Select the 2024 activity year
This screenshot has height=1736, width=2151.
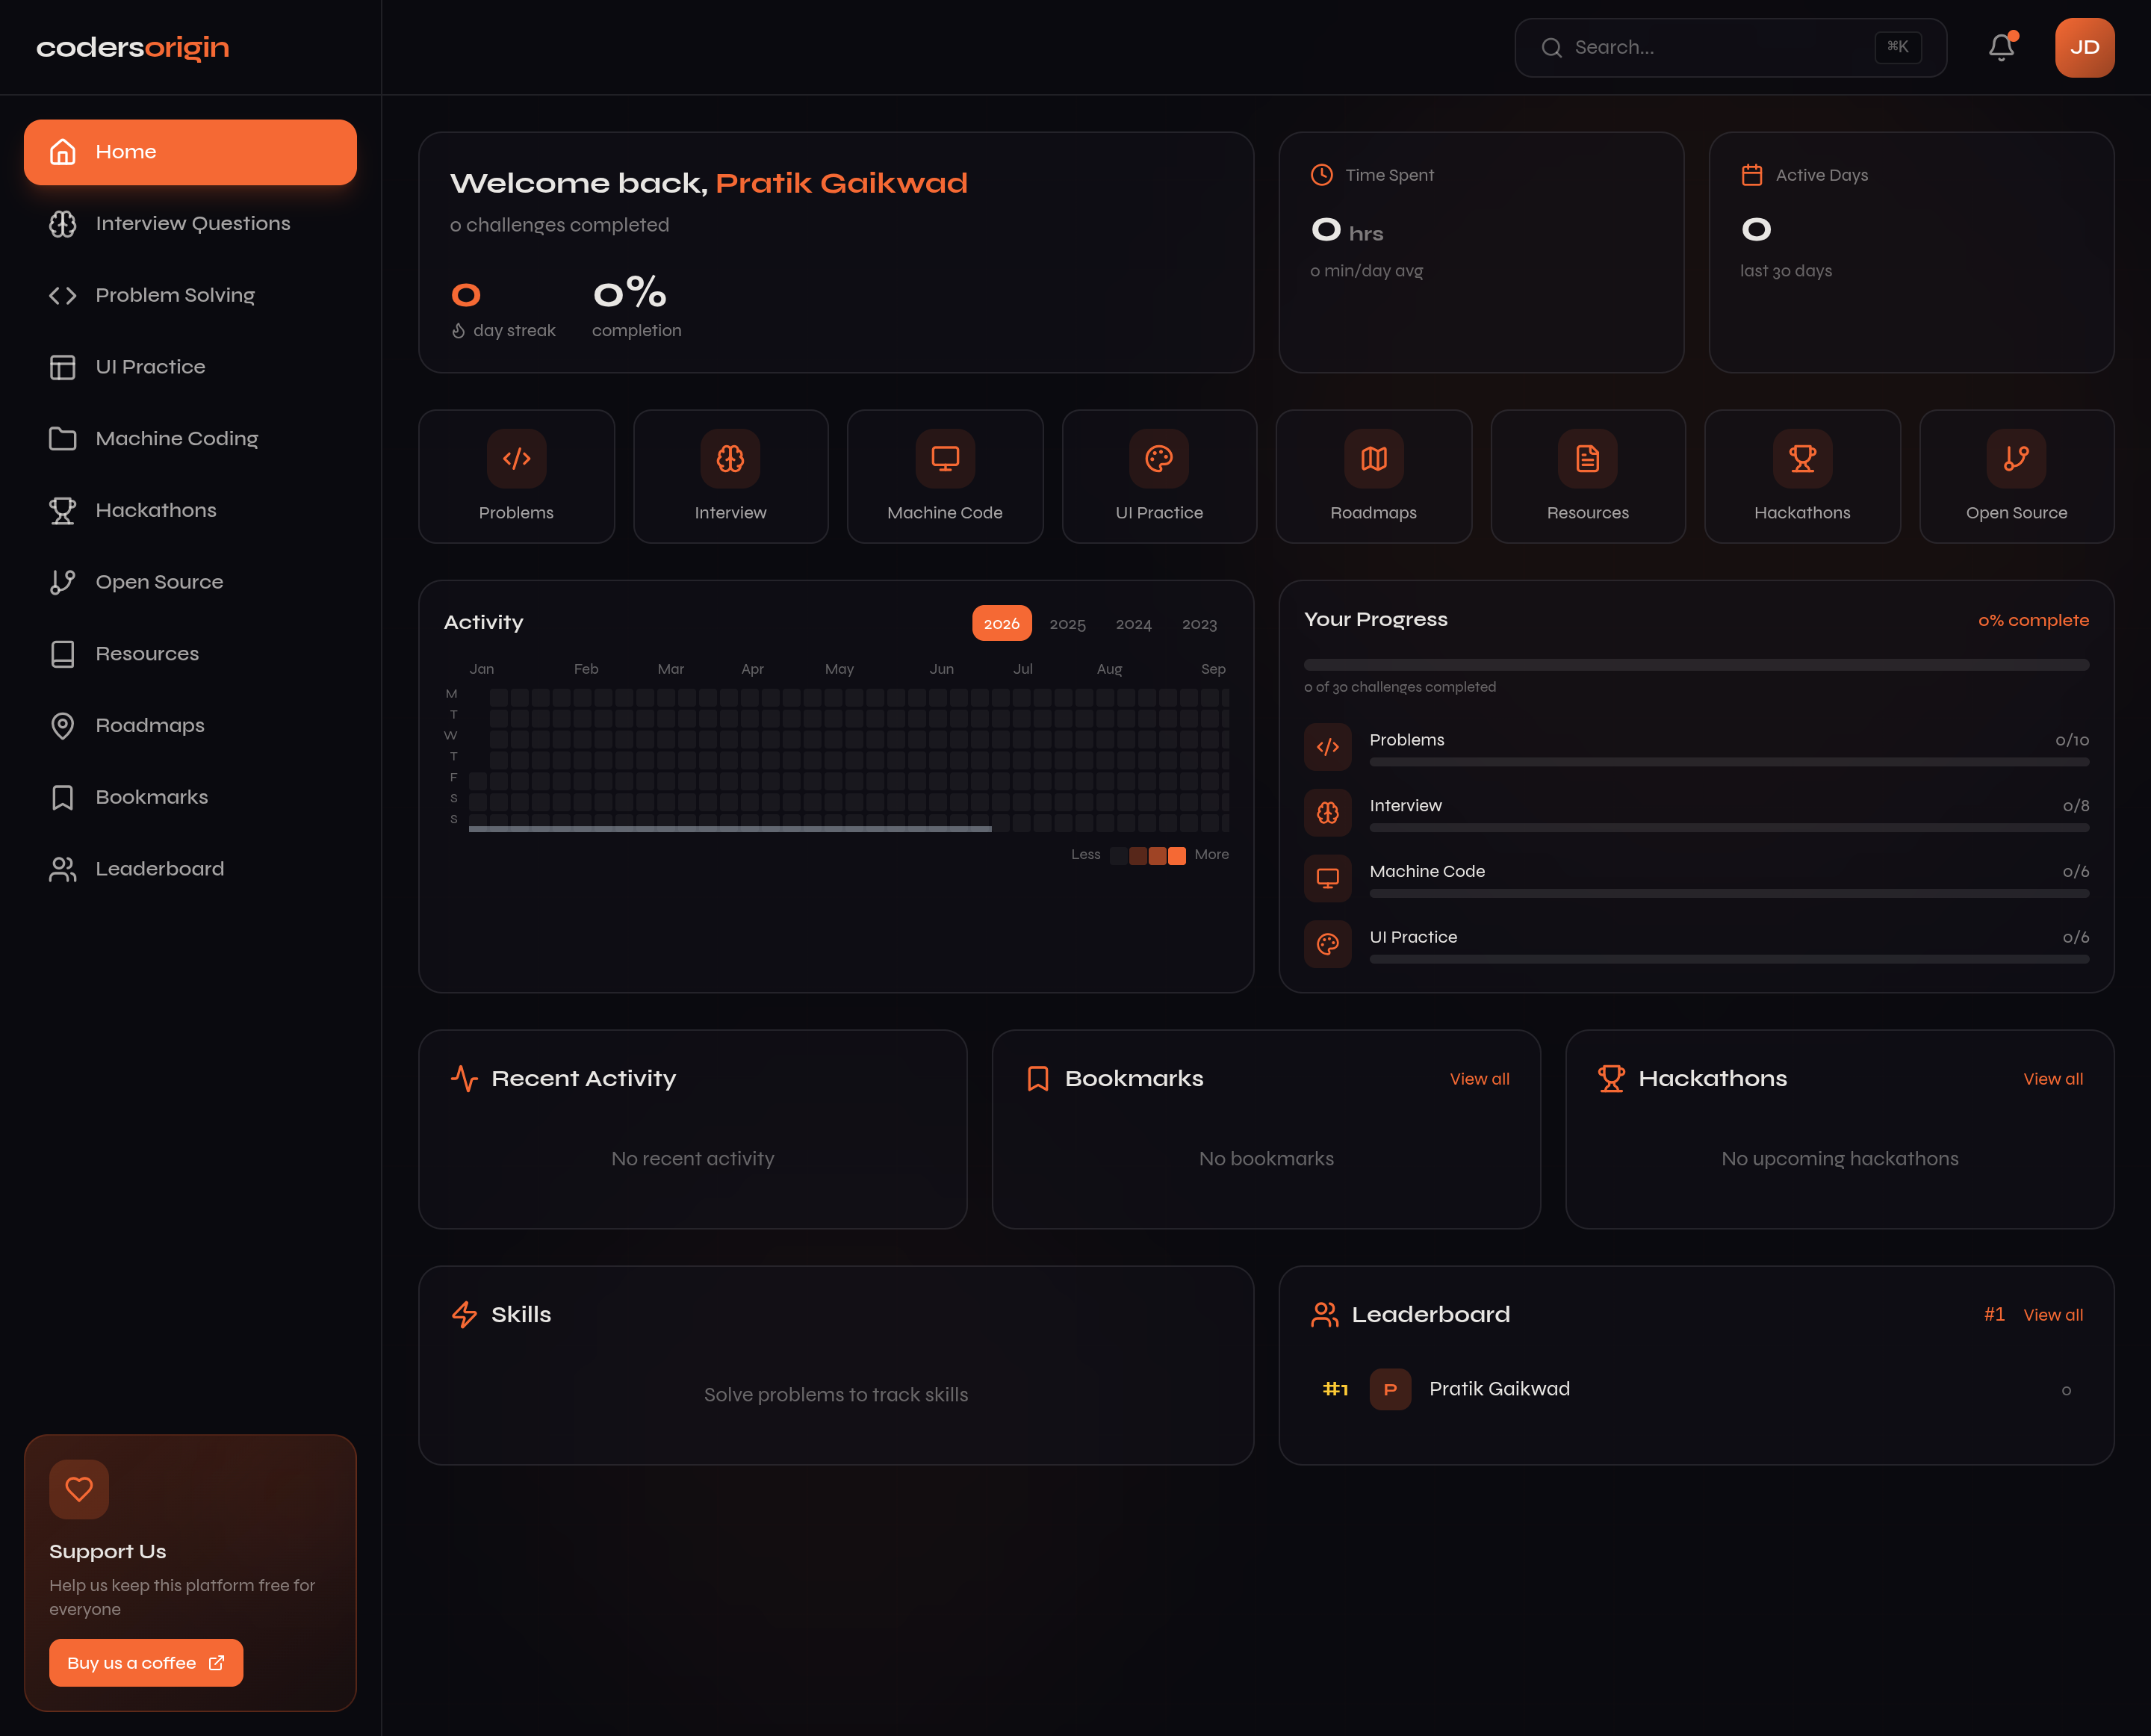pyautogui.click(x=1133, y=624)
